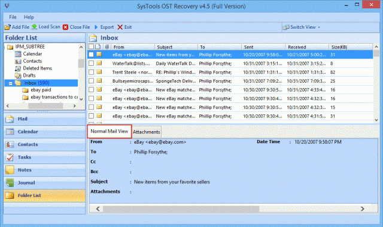Toggle the select-all checkbox in header
This screenshot has width=383, height=227.
pyautogui.click(x=91, y=47)
